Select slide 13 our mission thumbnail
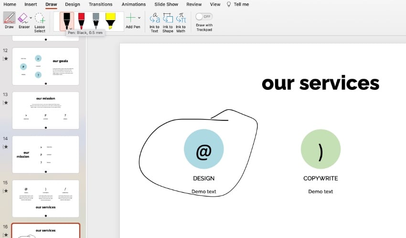The width and height of the screenshot is (406, 238). [x=45, y=110]
